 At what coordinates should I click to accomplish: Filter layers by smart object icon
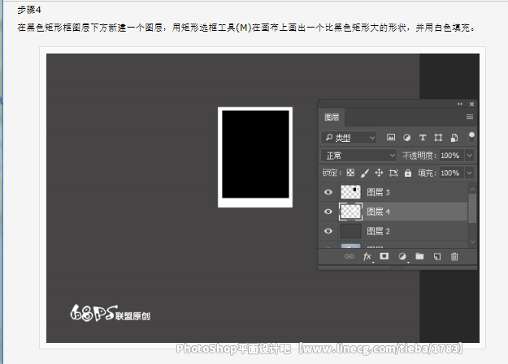(454, 137)
